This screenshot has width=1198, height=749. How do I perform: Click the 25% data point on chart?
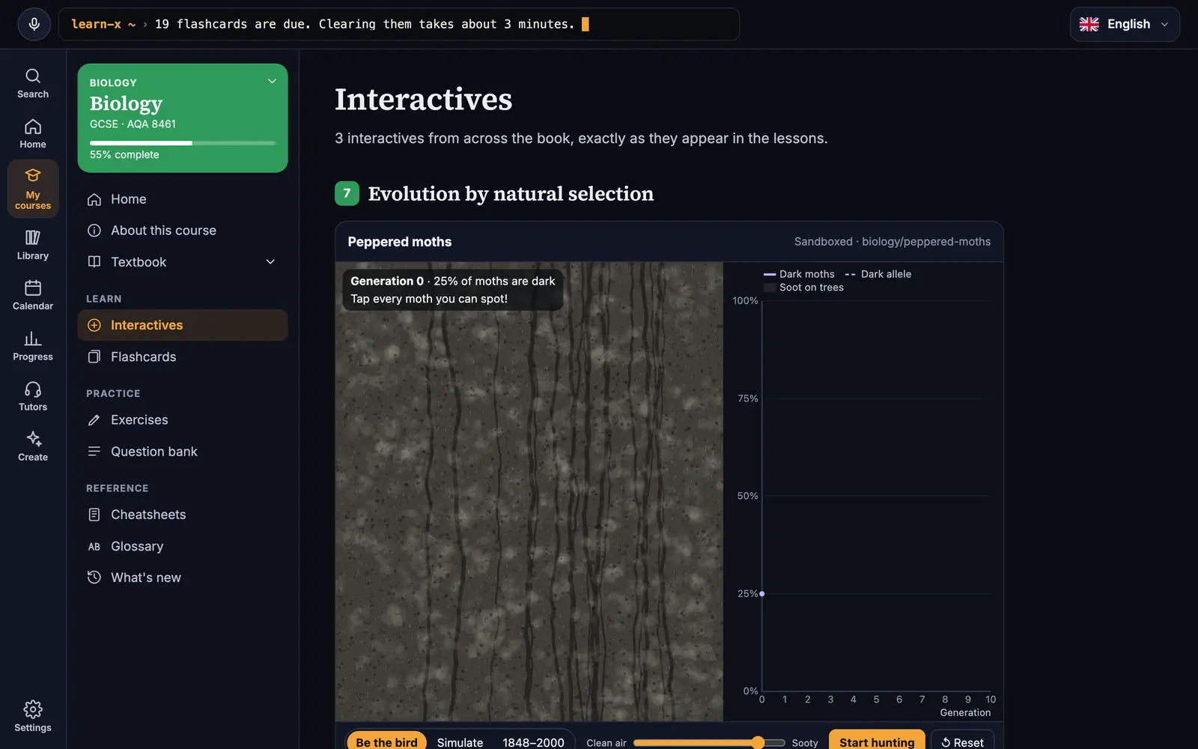(762, 594)
